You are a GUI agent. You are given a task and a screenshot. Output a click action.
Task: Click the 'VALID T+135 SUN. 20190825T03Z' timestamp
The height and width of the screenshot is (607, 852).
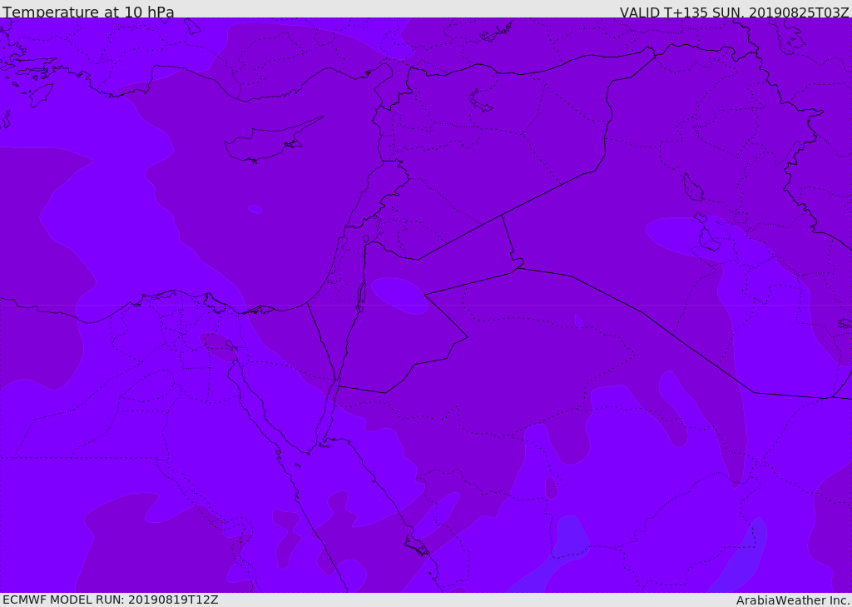(x=734, y=12)
